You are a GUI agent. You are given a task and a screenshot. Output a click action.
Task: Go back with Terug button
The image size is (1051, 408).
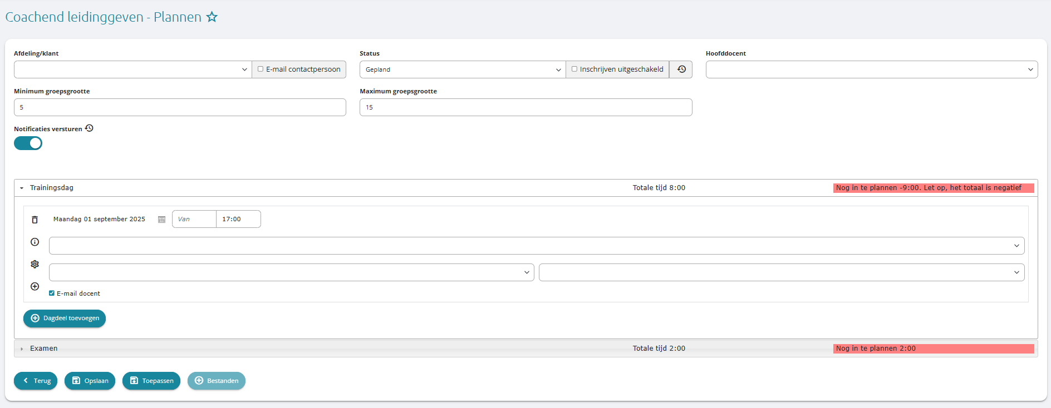(36, 381)
